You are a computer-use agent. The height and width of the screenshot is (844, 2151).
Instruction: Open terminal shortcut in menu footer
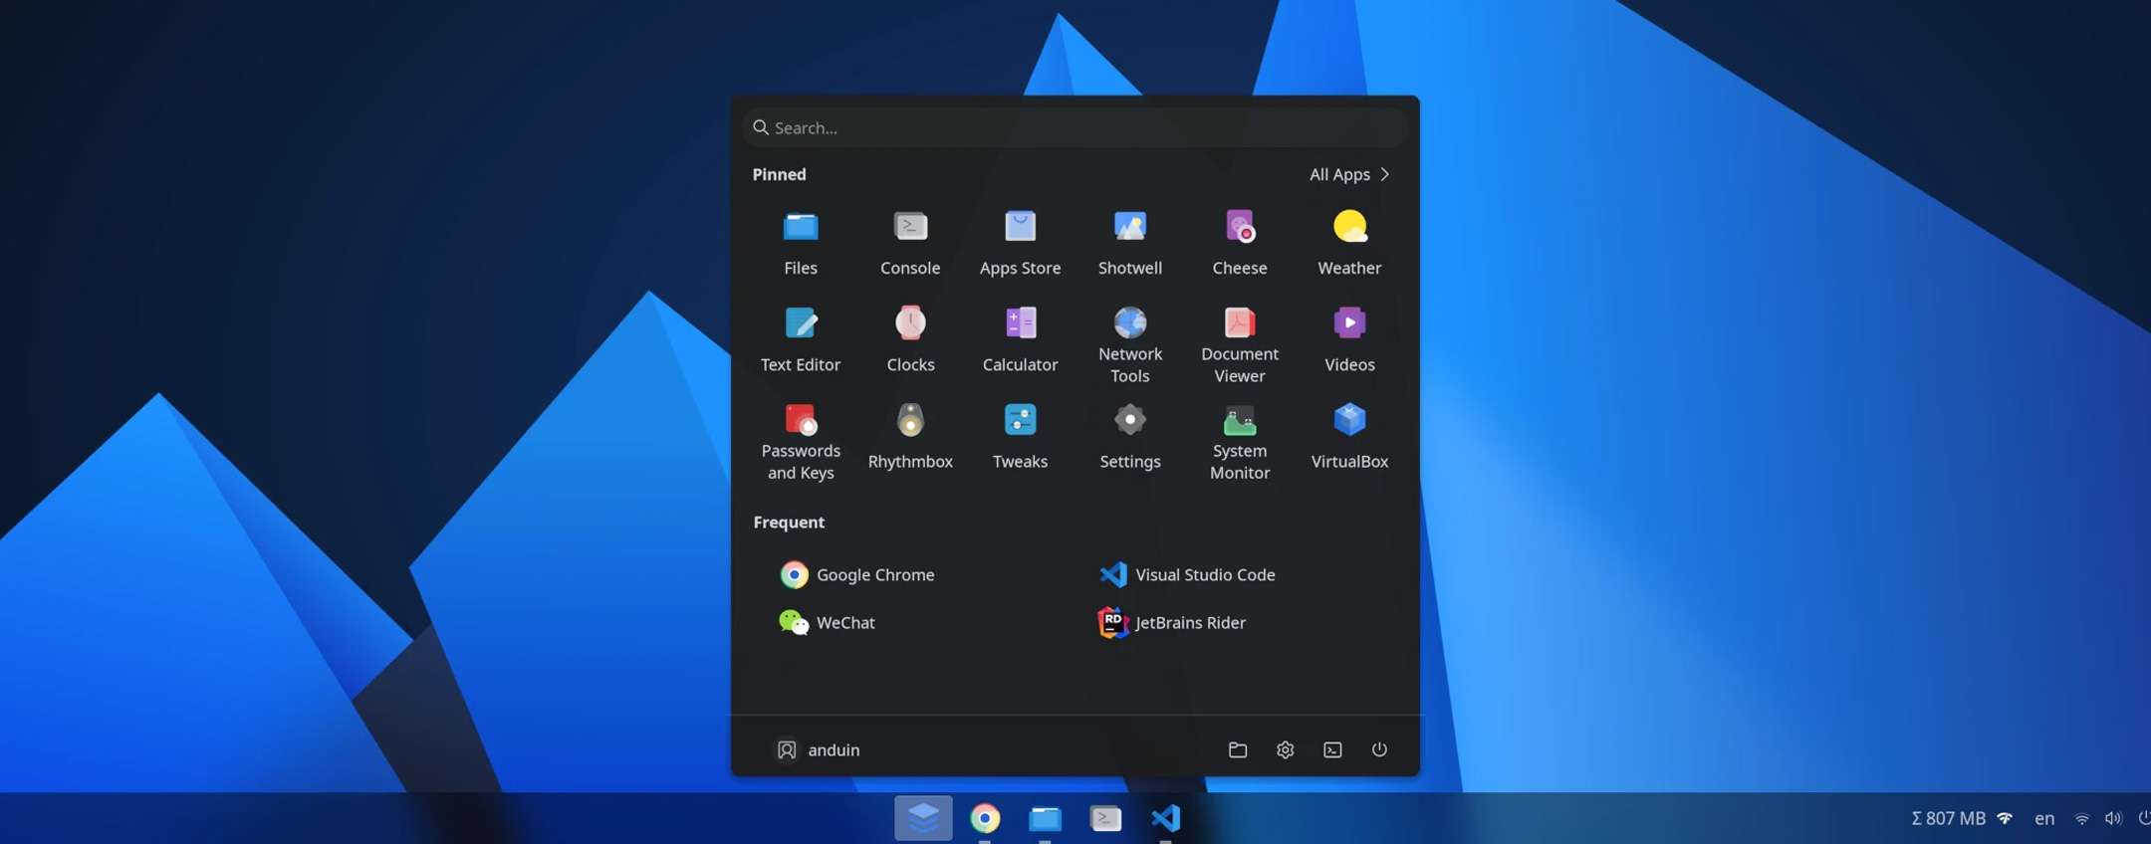point(1332,749)
